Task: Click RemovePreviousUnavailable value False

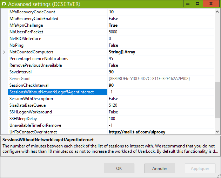Action: (x=161, y=65)
